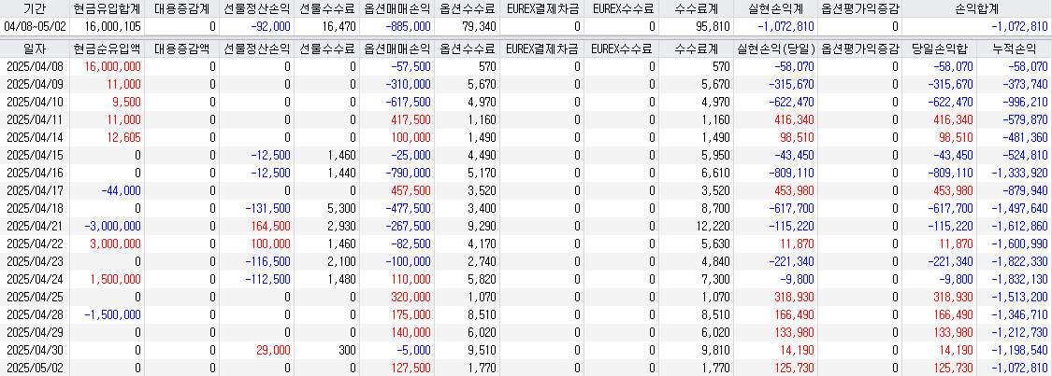
Task: Select total fee cell 9,810
Action: point(697,351)
